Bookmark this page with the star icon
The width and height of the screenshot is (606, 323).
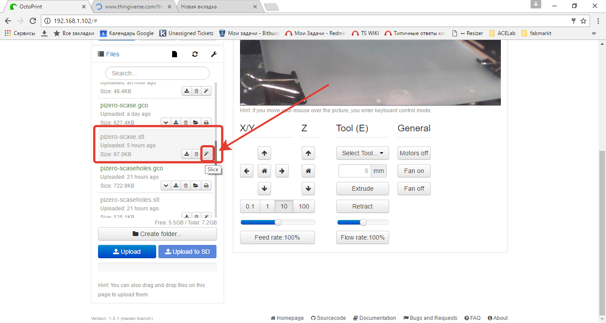point(583,21)
